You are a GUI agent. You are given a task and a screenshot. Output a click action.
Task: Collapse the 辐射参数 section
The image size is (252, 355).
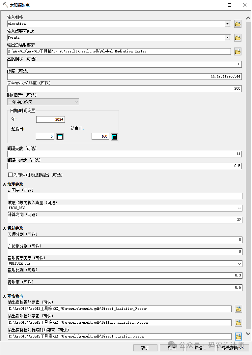point(5,228)
